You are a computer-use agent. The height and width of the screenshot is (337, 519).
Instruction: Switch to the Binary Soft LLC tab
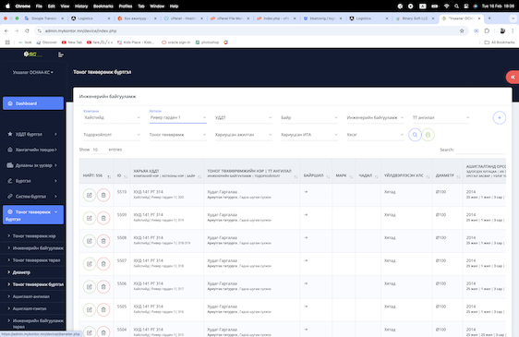coord(415,18)
